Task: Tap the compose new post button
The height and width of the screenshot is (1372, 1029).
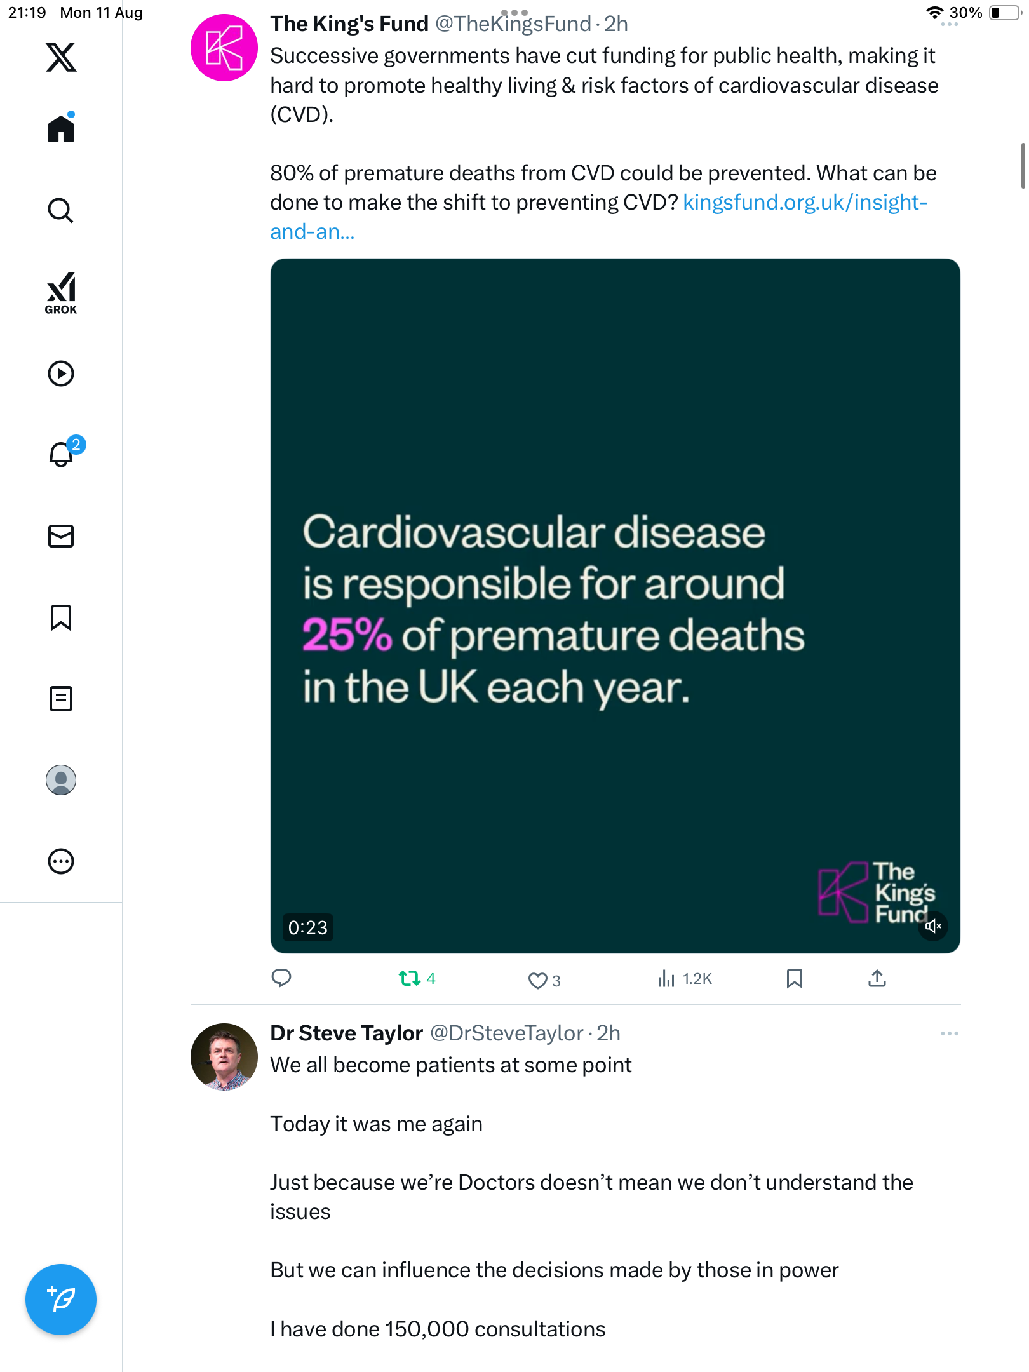Action: [61, 1300]
